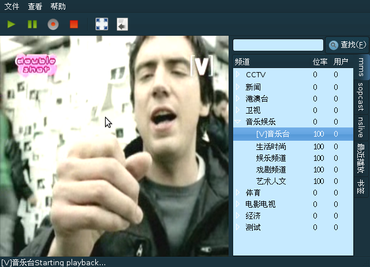
Task: Sort by the 频道 column header
Action: coord(271,62)
